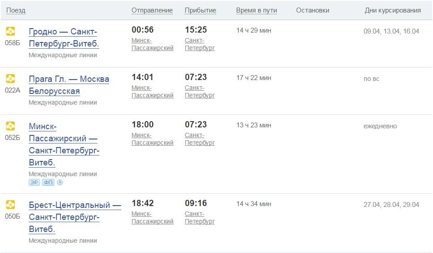Open Прага Гл. — Москва Белорусская link
Screen dimensions: 433x253
(69, 85)
